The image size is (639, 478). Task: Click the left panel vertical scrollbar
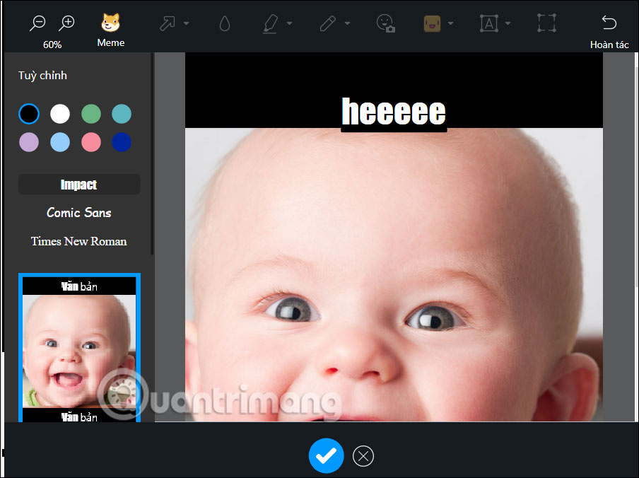tap(152, 154)
